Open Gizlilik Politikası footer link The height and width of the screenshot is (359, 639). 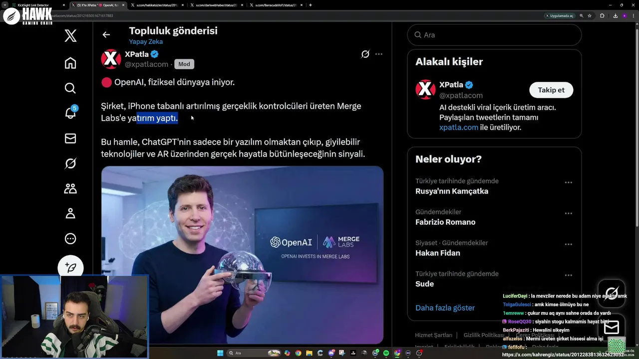pyautogui.click(x=484, y=335)
